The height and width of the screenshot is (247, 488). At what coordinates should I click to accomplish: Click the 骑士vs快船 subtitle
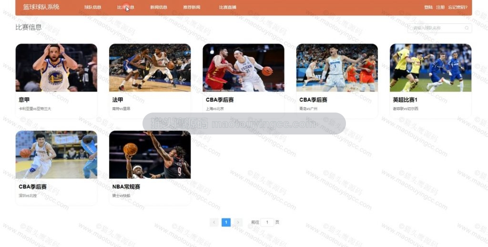(x=122, y=196)
